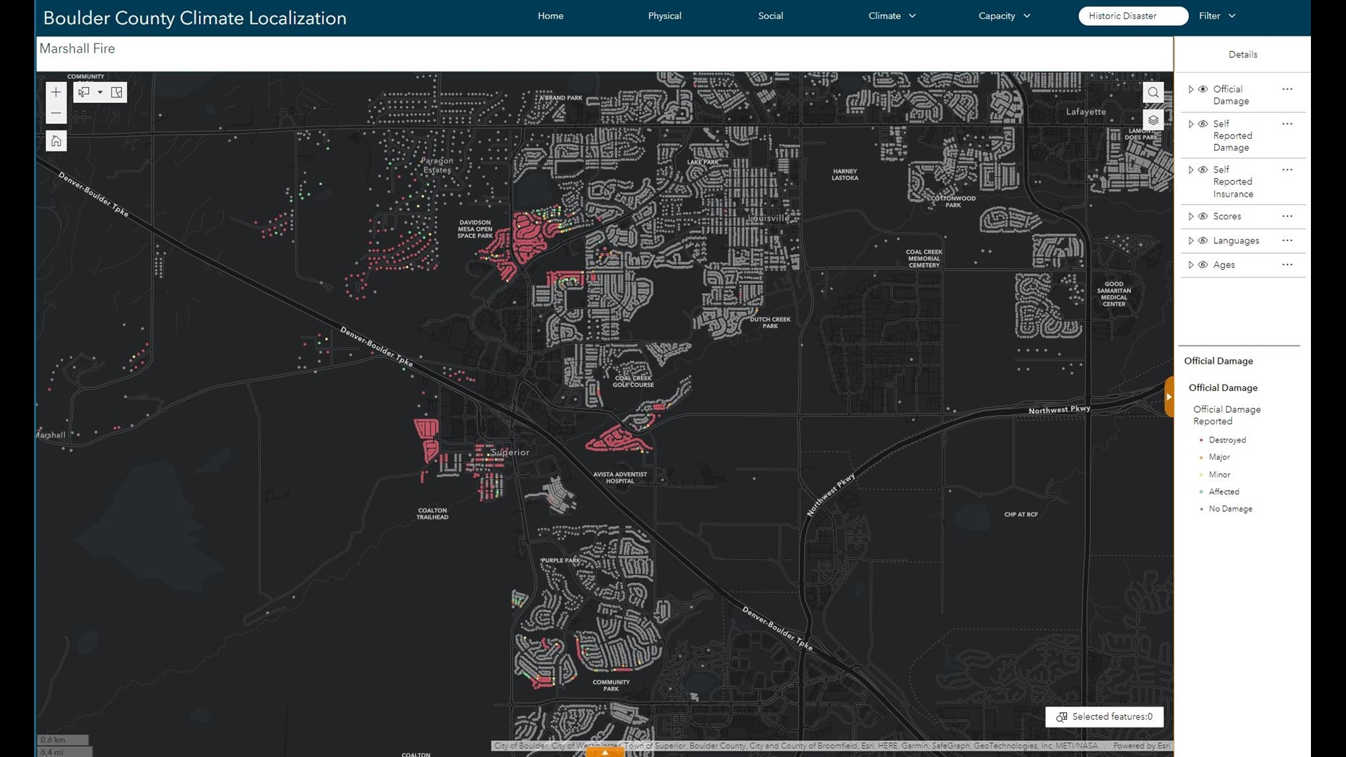Hide the Official Damage layer
The height and width of the screenshot is (757, 1346).
pos(1202,89)
